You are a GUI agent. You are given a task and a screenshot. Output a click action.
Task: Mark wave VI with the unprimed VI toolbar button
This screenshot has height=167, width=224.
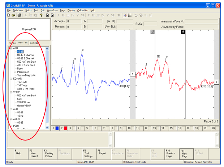pos(83,15)
